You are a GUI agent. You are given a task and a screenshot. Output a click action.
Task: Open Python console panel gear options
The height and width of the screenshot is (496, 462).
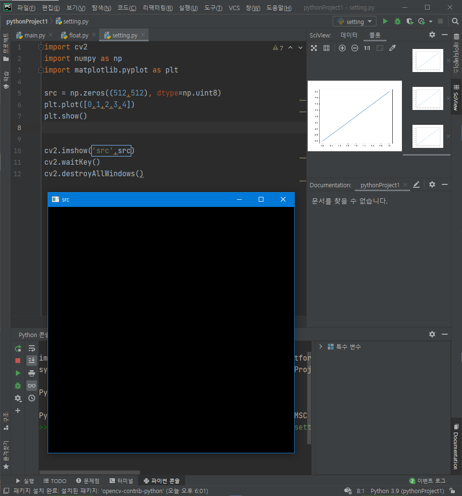click(432, 334)
